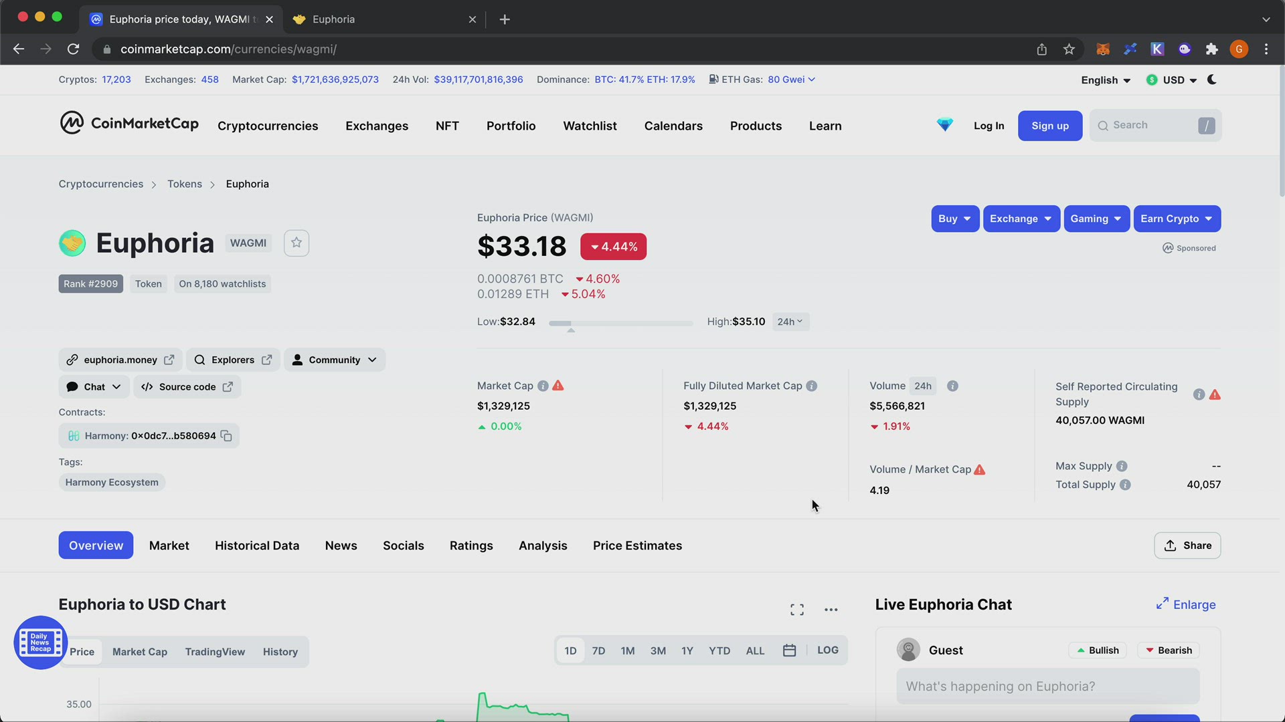This screenshot has width=1285, height=722.
Task: Toggle dark mode moon icon
Action: click(x=1212, y=80)
